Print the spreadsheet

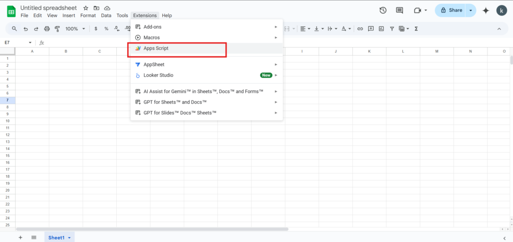click(x=47, y=28)
